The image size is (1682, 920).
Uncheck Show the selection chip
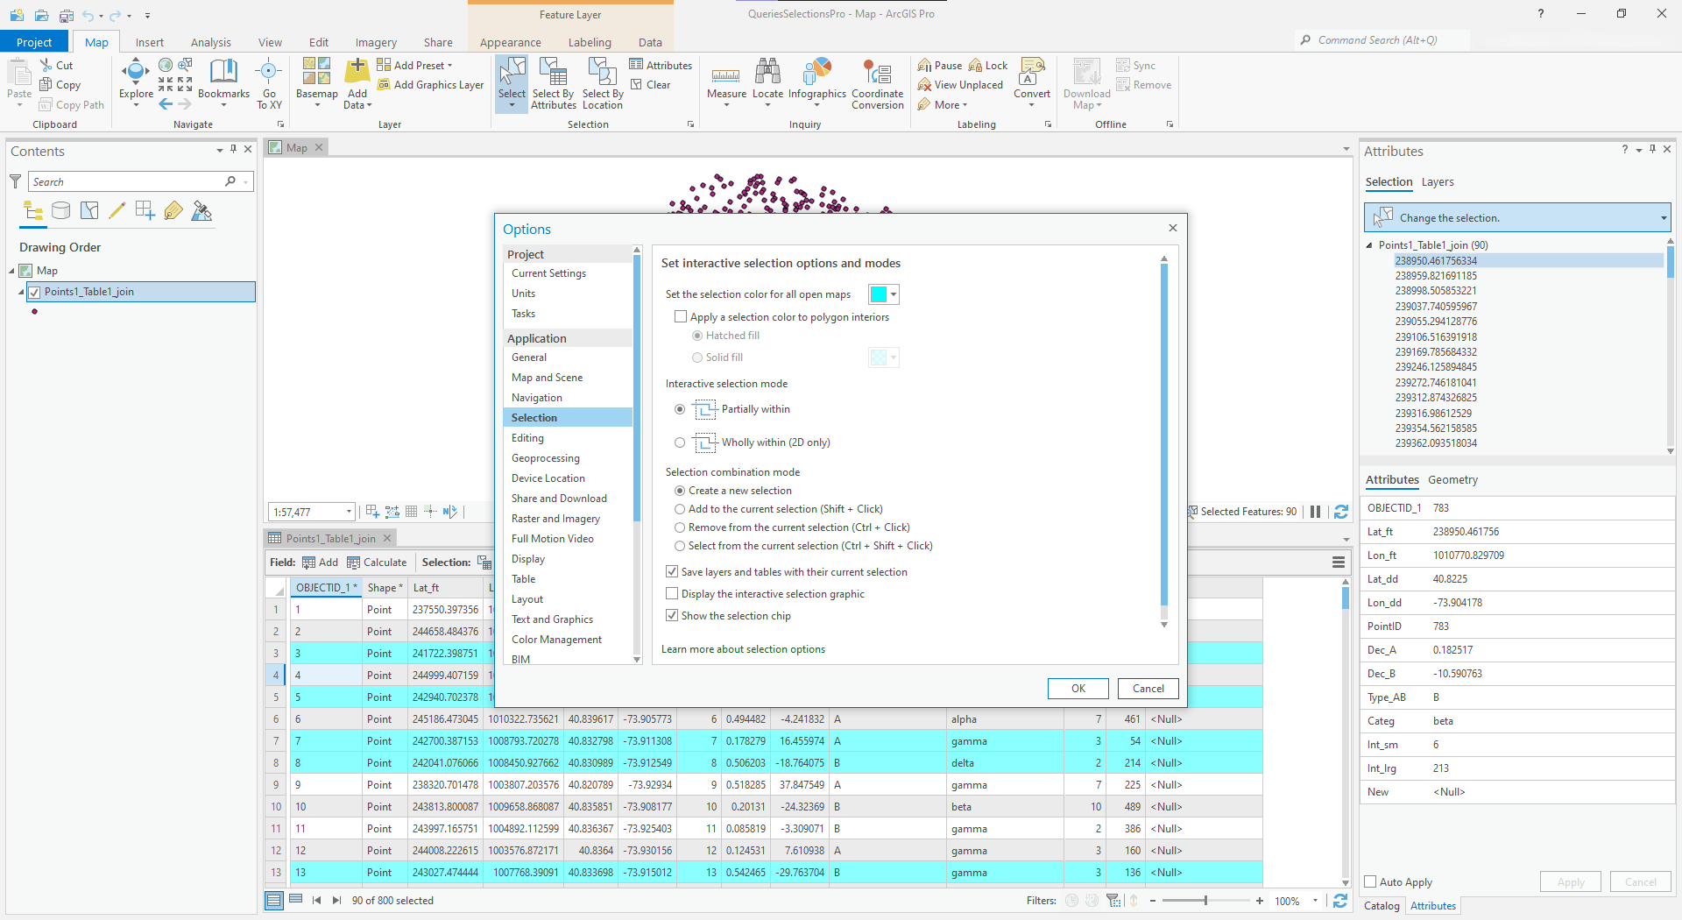pyautogui.click(x=672, y=615)
